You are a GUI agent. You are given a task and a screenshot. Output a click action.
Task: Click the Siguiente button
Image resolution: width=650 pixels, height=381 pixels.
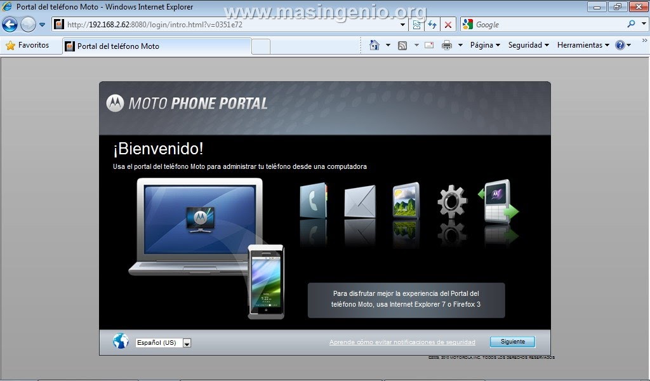pos(512,341)
